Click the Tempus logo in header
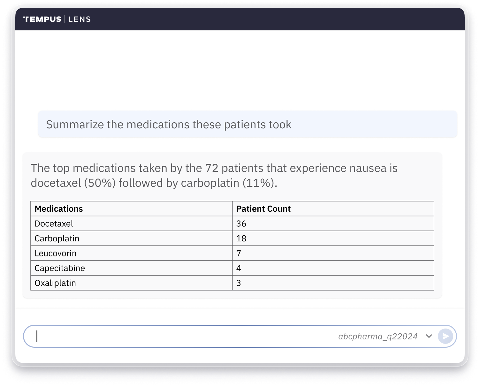The width and height of the screenshot is (480, 386). point(42,19)
